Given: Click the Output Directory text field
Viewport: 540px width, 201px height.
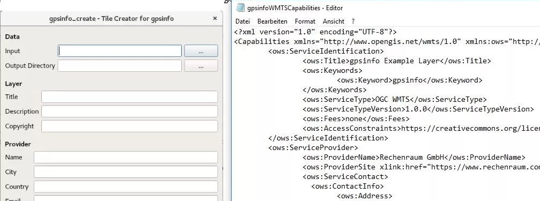Looking at the screenshot, I should pos(120,66).
